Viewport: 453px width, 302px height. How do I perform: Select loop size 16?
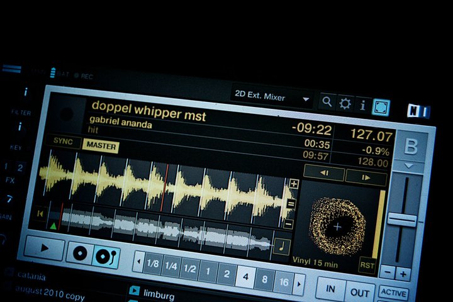283,282
